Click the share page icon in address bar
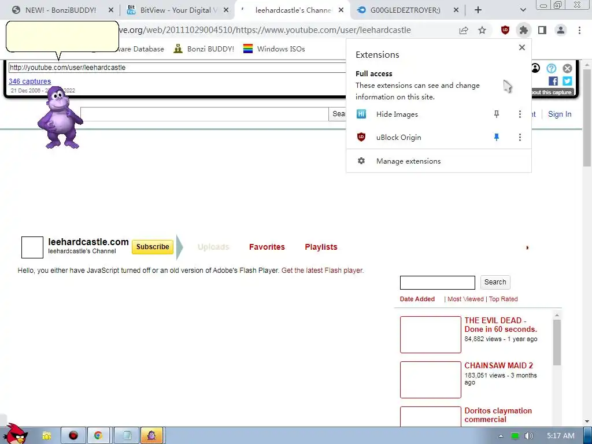592x444 pixels. [464, 30]
